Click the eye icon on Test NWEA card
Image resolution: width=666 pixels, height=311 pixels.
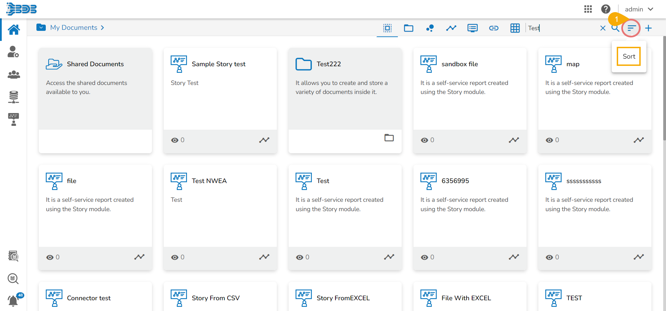[x=175, y=257]
